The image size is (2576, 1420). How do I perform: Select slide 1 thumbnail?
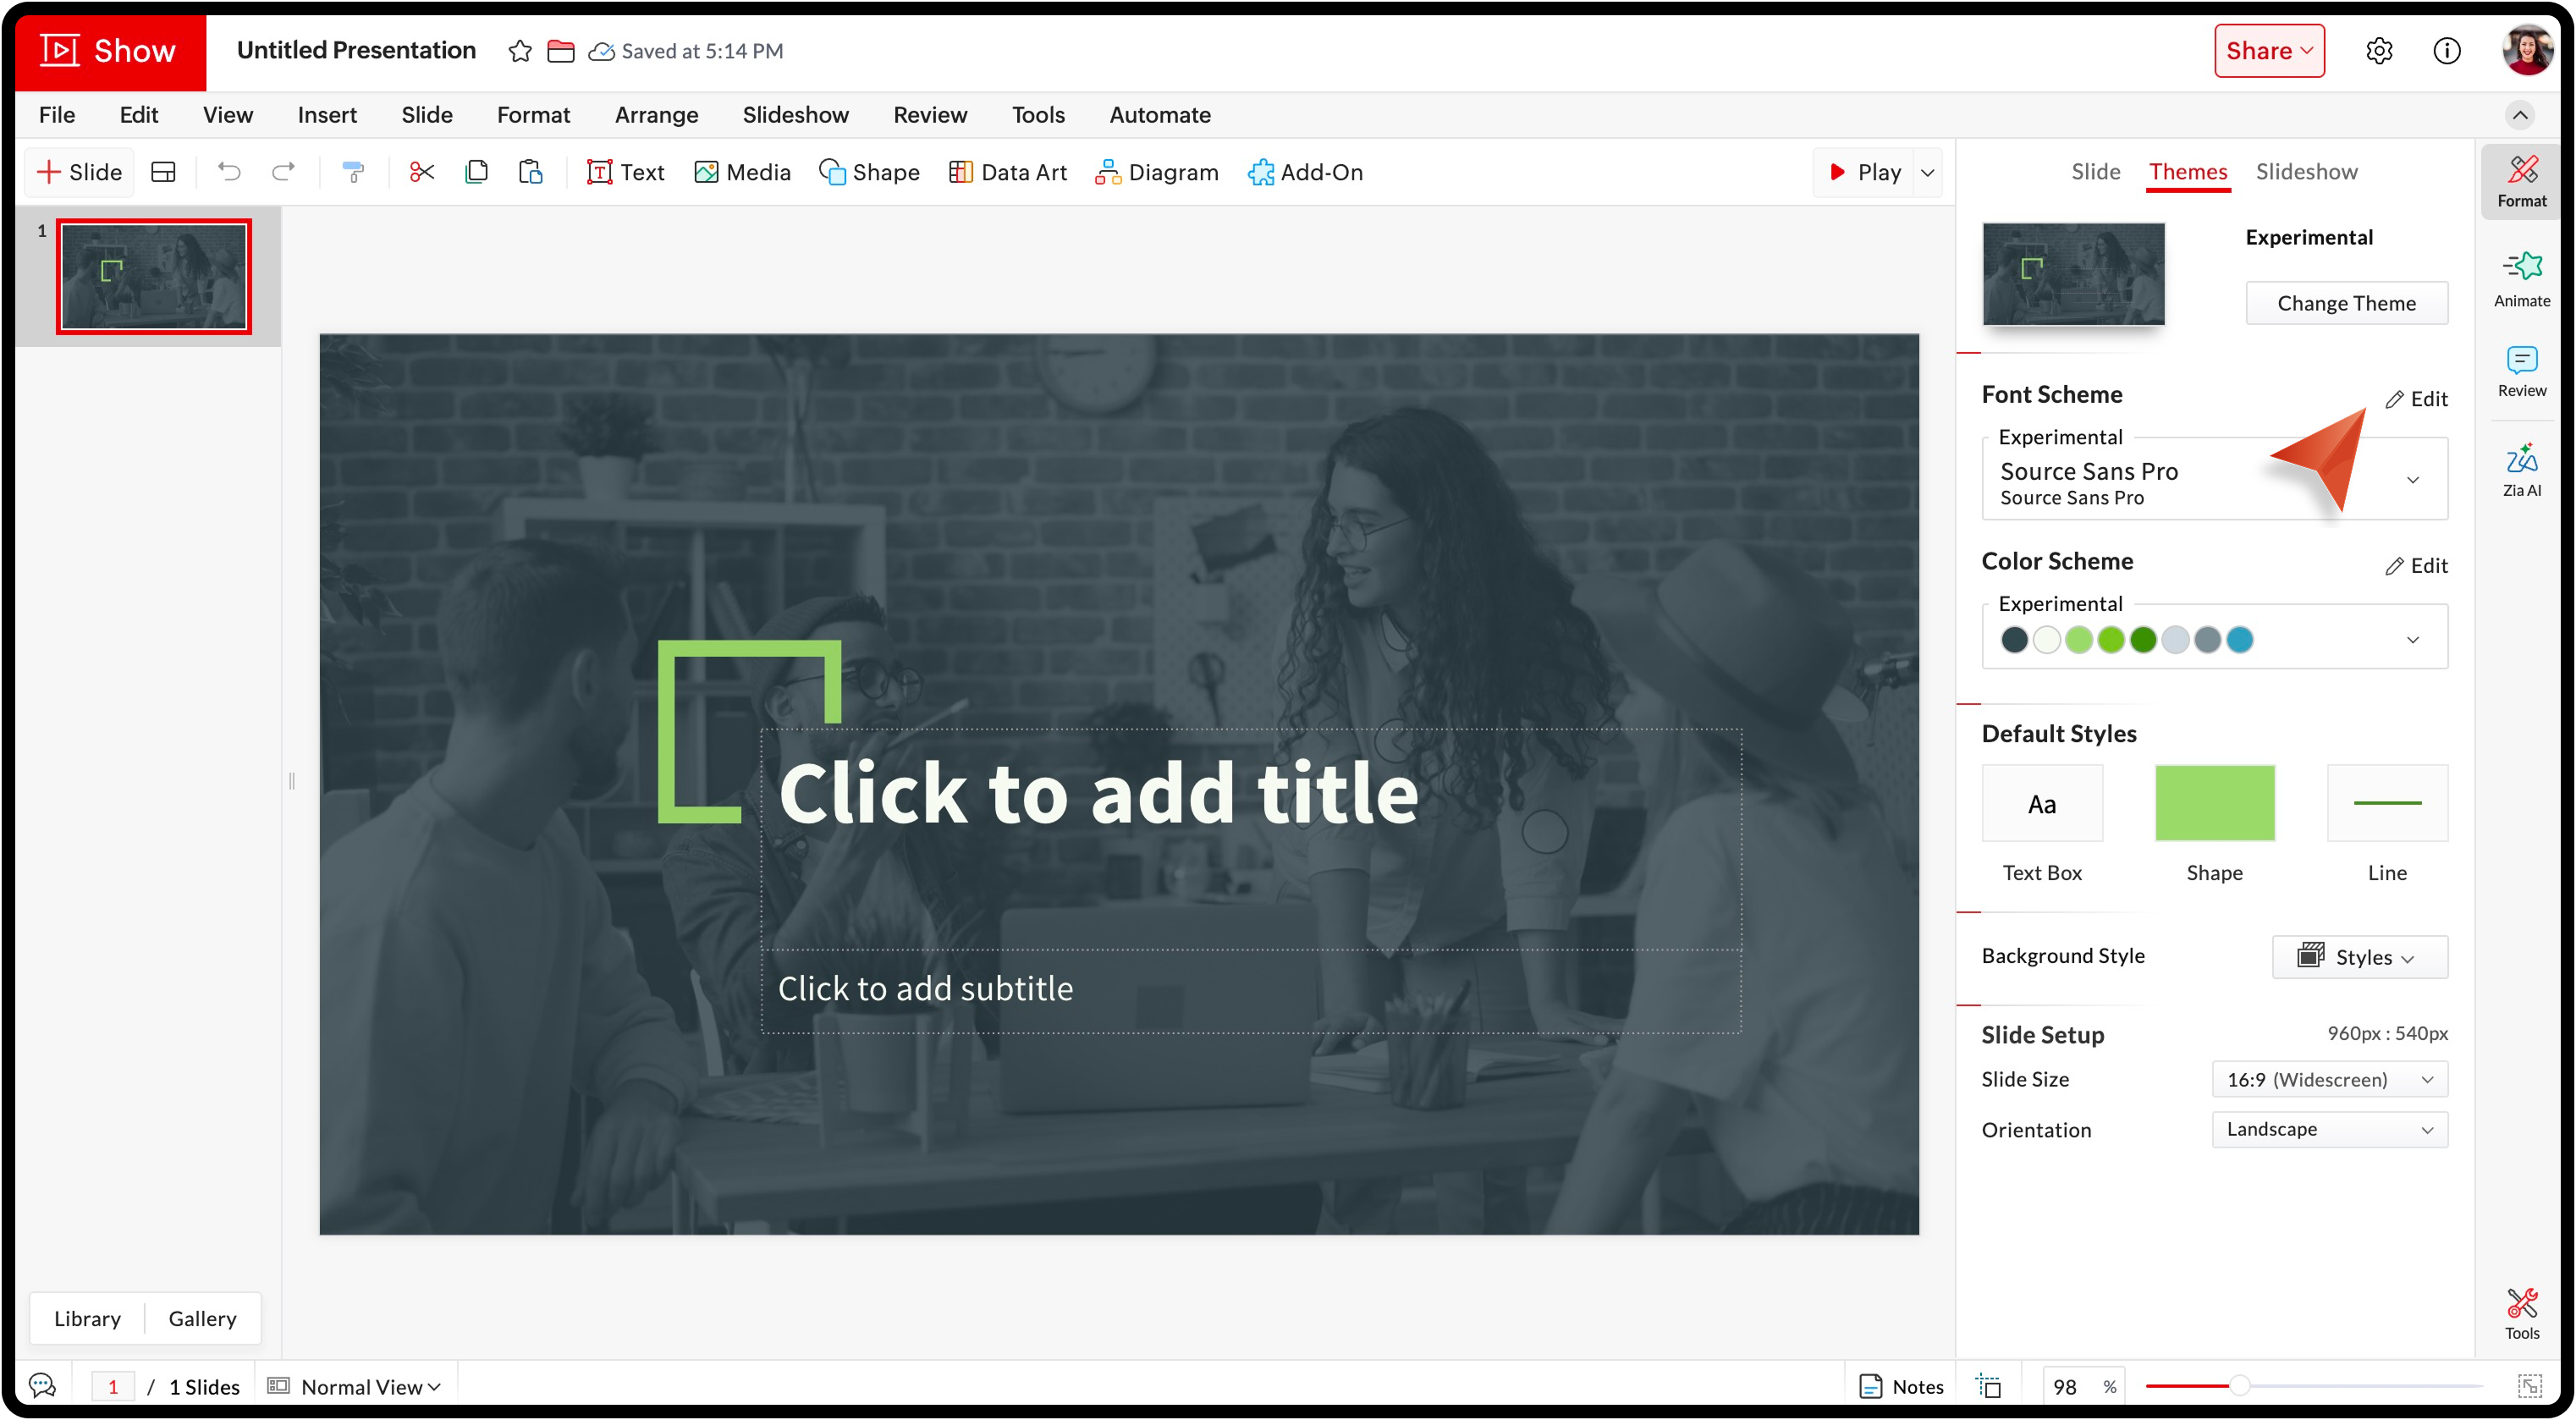pyautogui.click(x=154, y=277)
